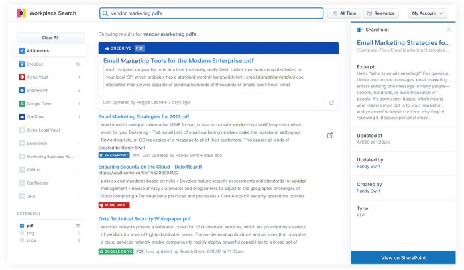Filter results by Dropbox
The image size is (464, 270).
point(50,64)
